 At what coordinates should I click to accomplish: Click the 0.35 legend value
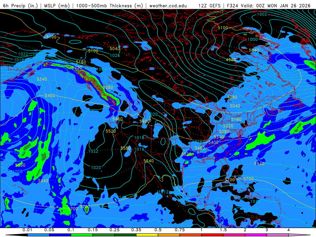coord(136,230)
